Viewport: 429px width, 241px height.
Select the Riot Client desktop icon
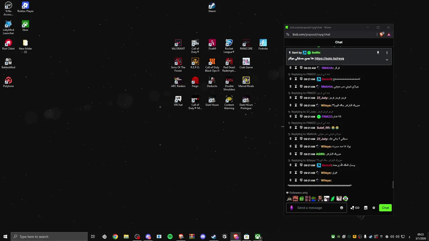8,45
